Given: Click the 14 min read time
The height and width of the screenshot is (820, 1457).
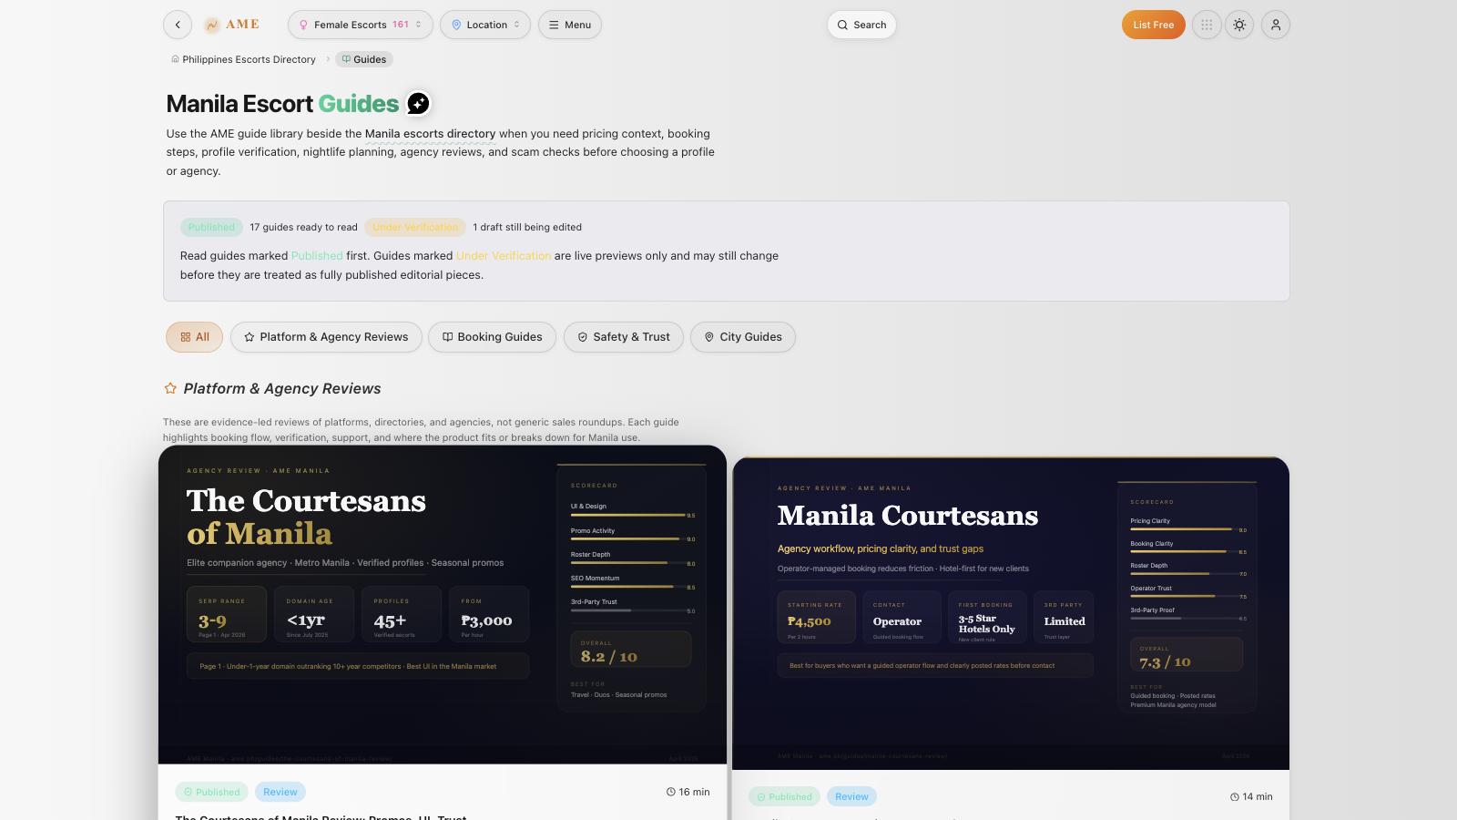Looking at the screenshot, I should click(1251, 796).
